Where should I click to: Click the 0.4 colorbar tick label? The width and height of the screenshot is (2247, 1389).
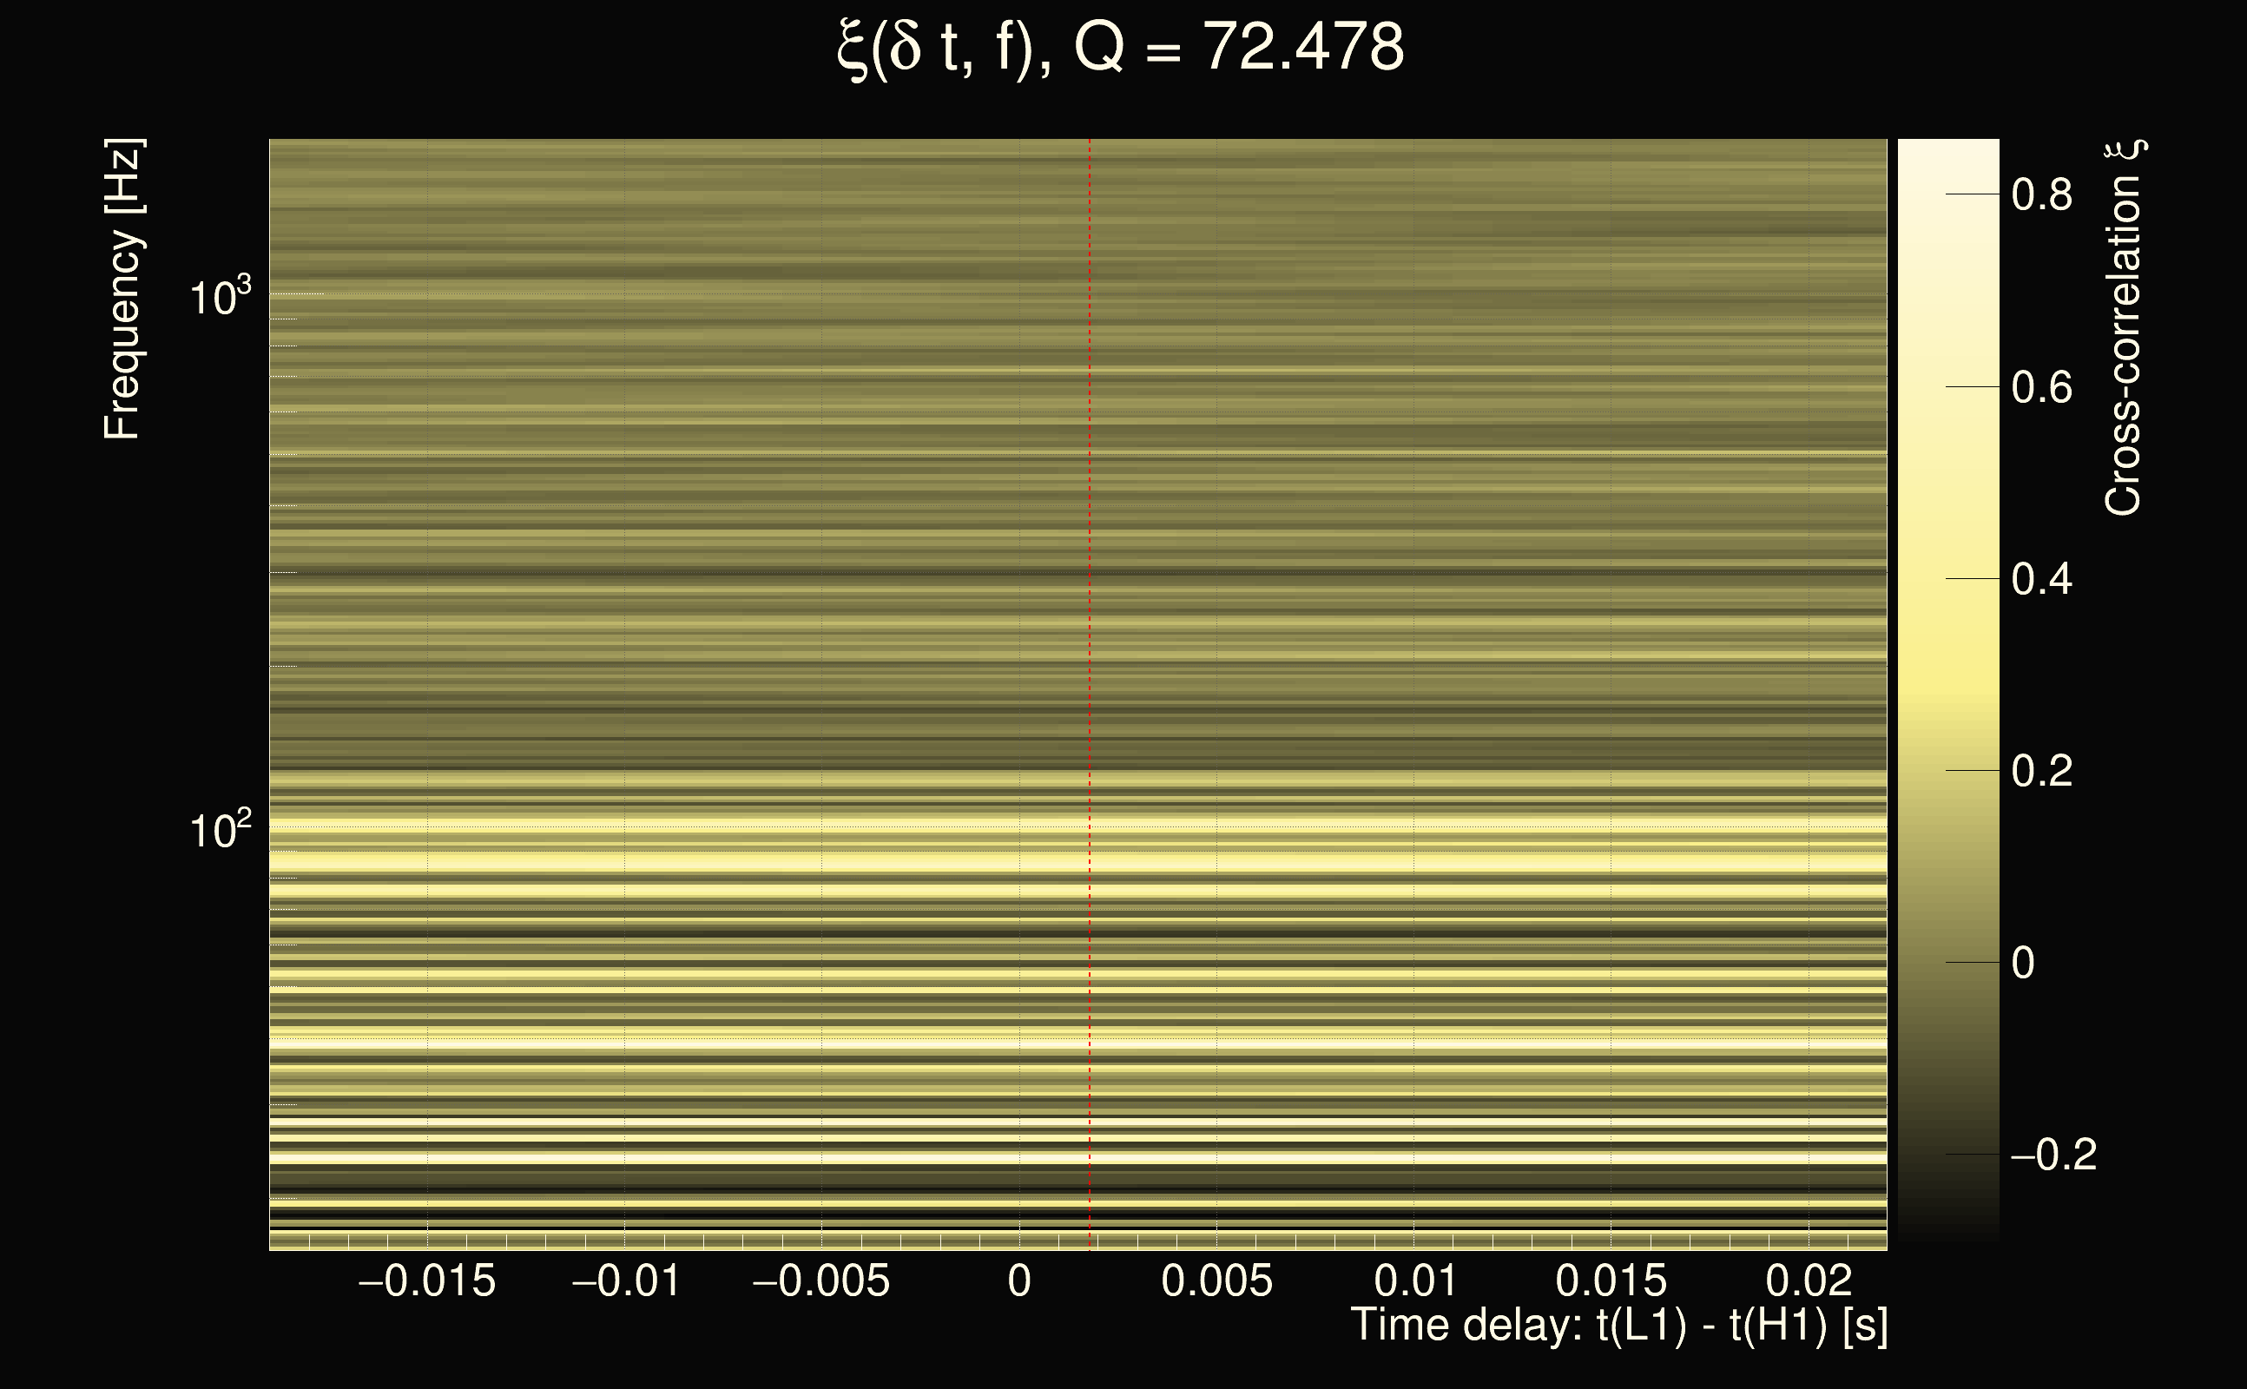pos(2041,579)
